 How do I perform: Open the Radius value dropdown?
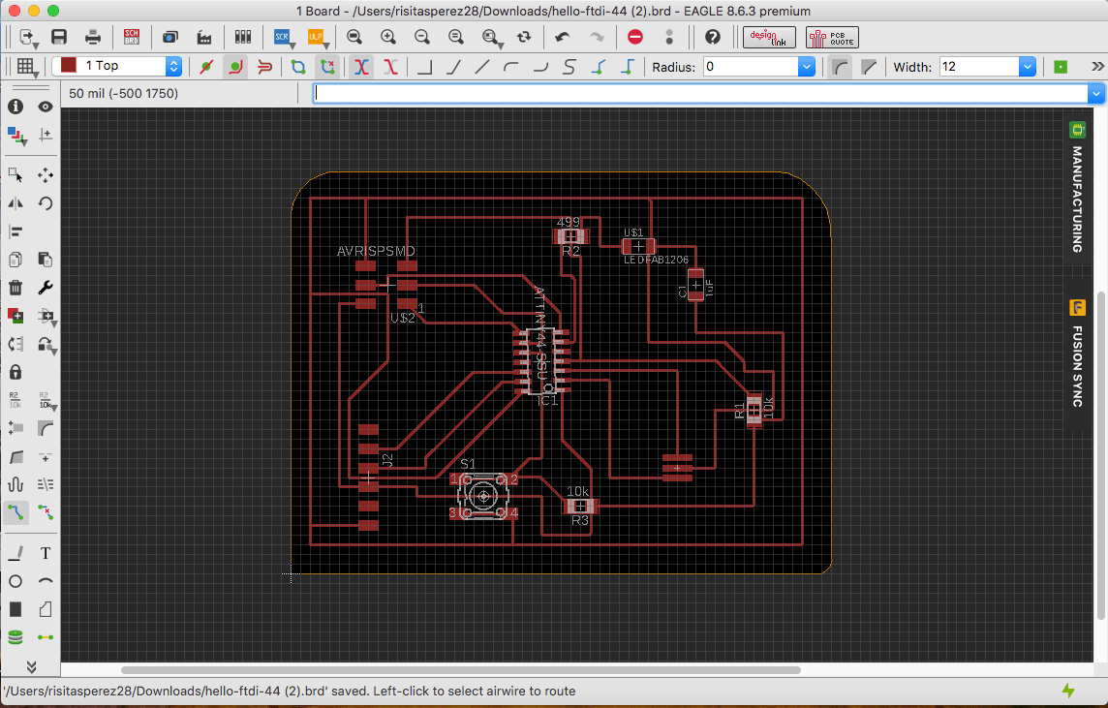coord(806,67)
